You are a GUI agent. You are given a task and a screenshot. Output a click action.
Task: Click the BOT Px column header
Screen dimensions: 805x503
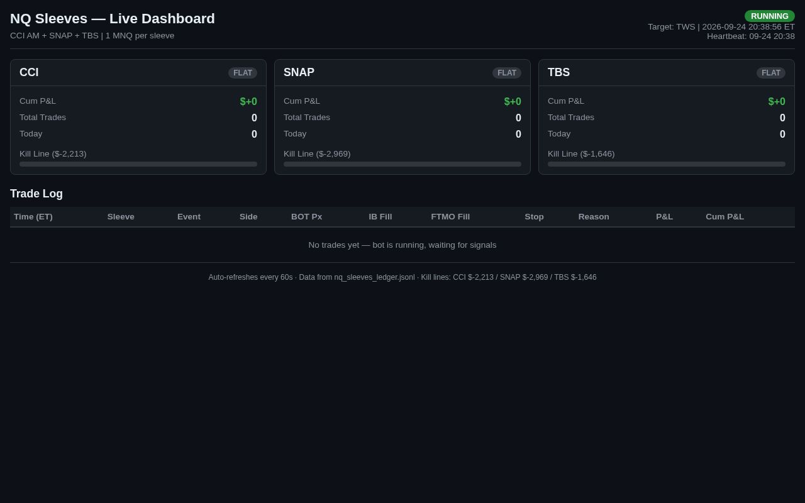pos(306,217)
